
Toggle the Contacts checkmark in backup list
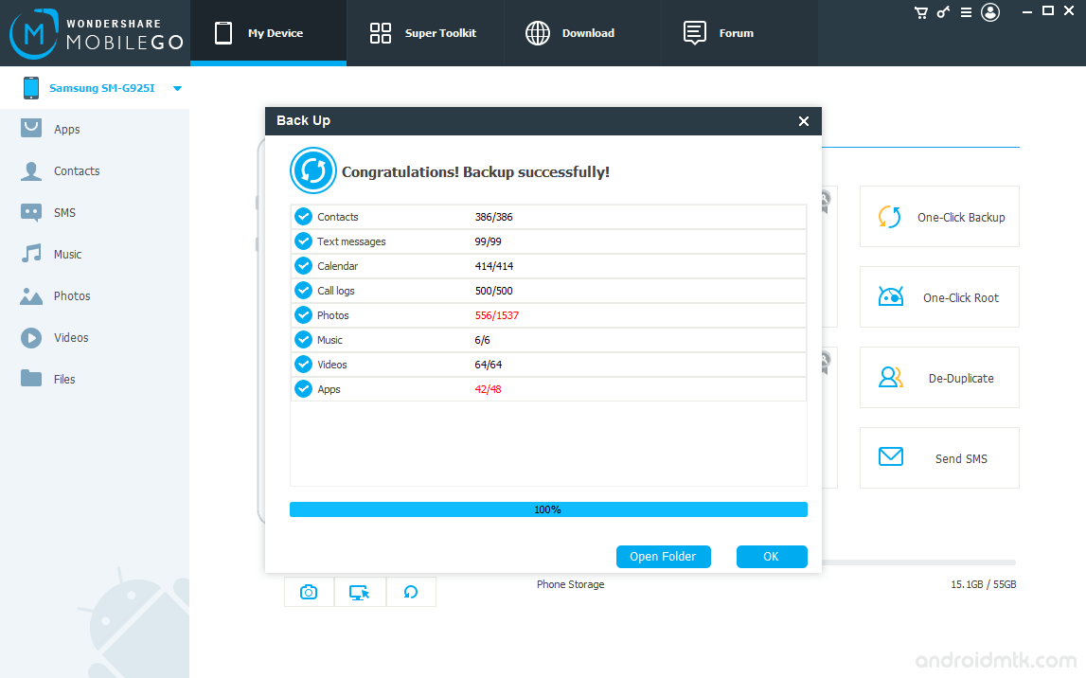pyautogui.click(x=303, y=217)
